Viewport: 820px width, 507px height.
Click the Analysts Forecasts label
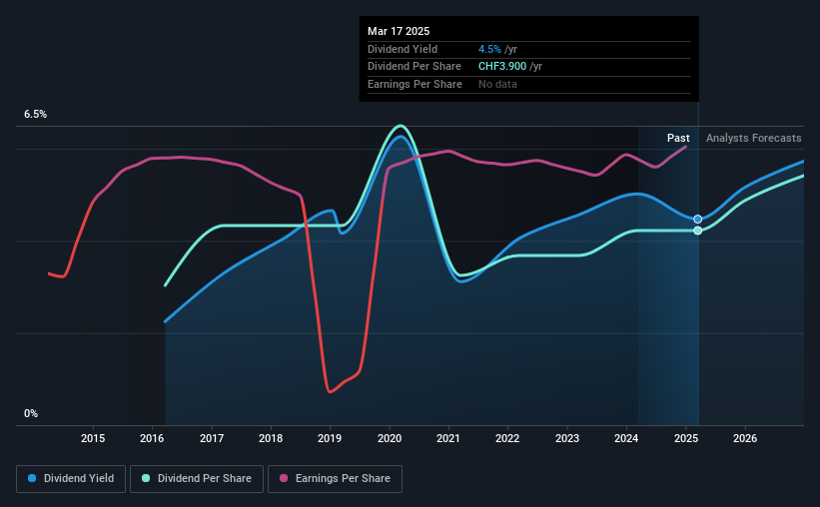click(x=754, y=138)
